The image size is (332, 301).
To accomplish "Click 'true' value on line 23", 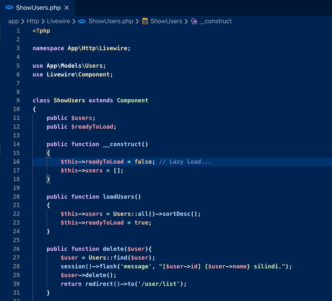I will (x=141, y=223).
